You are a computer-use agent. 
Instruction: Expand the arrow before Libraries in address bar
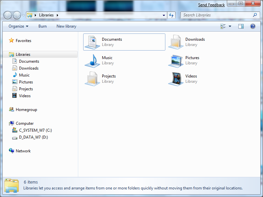point(36,15)
